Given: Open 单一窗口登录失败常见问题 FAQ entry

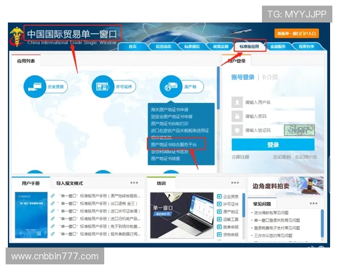Looking at the screenshot, I should point(277,220).
